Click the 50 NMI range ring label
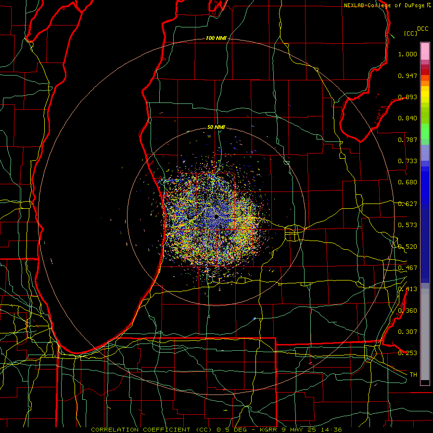This screenshot has height=433, width=433. (x=216, y=127)
